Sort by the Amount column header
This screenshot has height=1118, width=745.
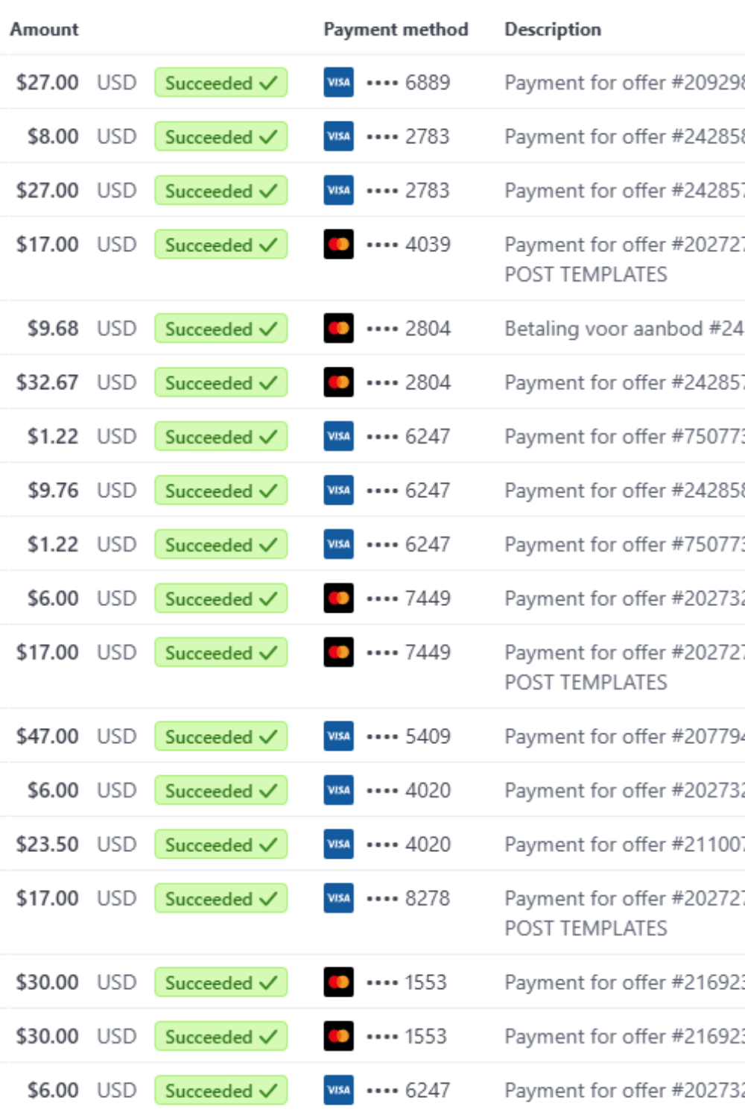[44, 29]
